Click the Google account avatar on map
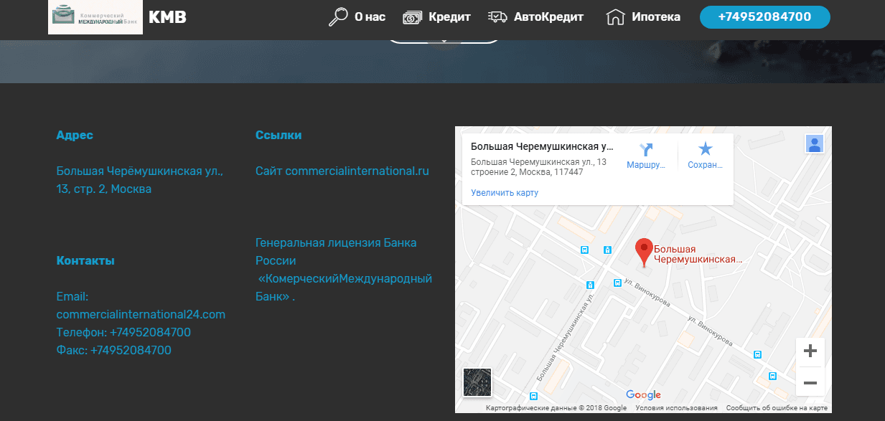 point(814,144)
